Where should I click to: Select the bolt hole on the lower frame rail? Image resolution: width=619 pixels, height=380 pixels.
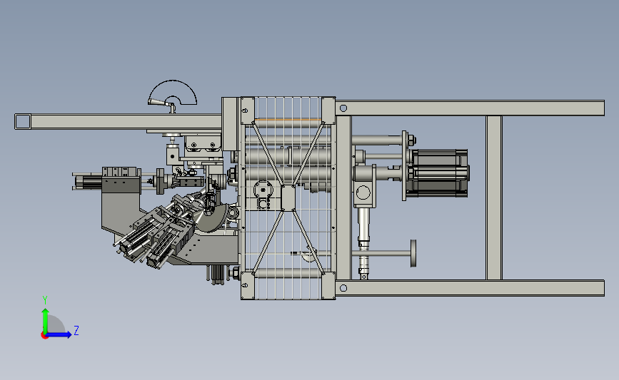point(343,288)
